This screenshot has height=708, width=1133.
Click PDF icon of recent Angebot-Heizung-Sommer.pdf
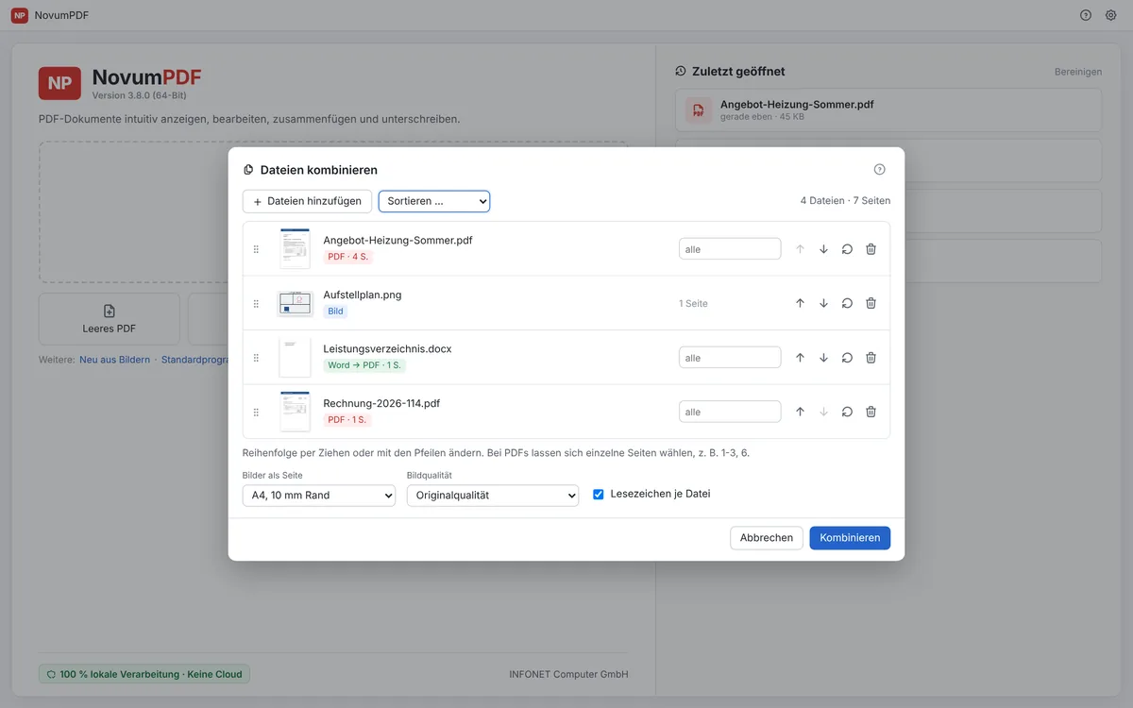(x=699, y=110)
